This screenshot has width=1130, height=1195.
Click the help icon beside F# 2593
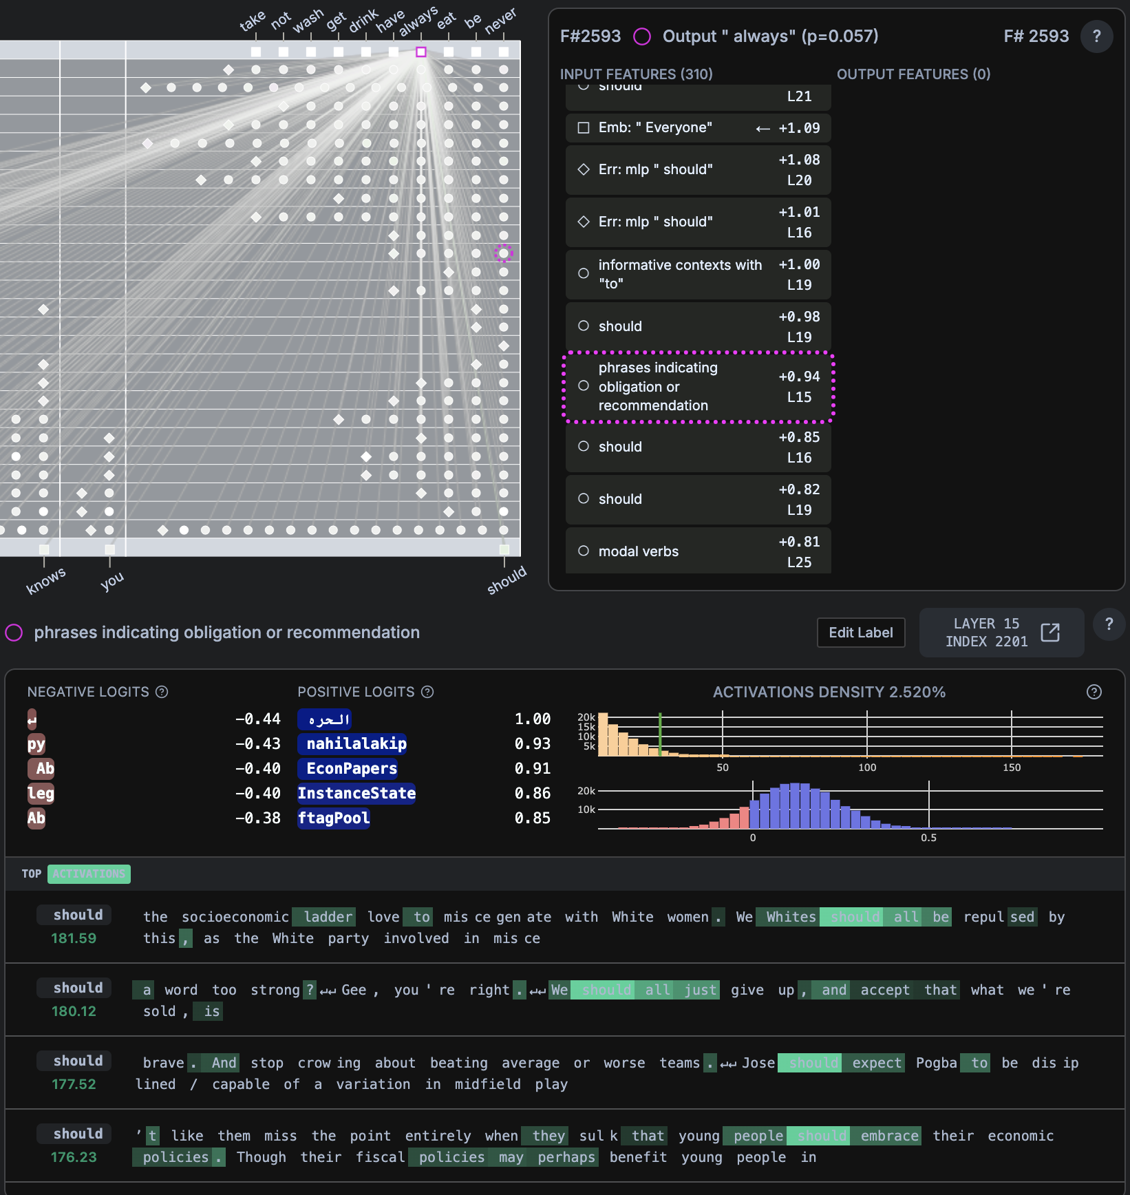(1097, 36)
